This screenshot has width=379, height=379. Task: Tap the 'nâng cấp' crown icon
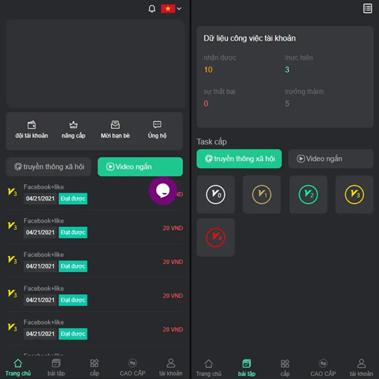click(x=73, y=125)
